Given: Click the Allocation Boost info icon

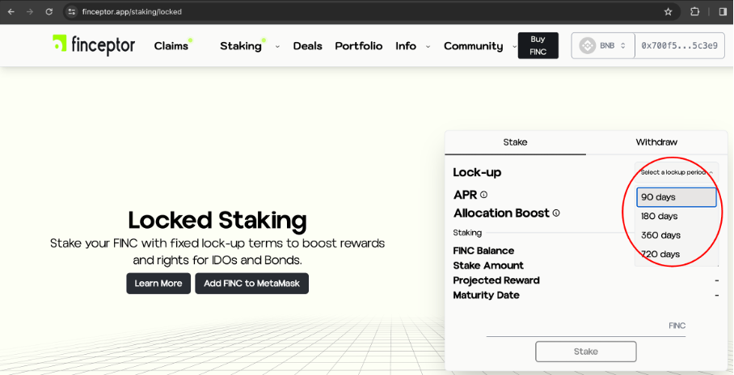Looking at the screenshot, I should point(555,213).
